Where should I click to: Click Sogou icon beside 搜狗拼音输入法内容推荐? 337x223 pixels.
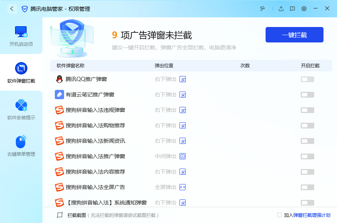click(x=59, y=172)
